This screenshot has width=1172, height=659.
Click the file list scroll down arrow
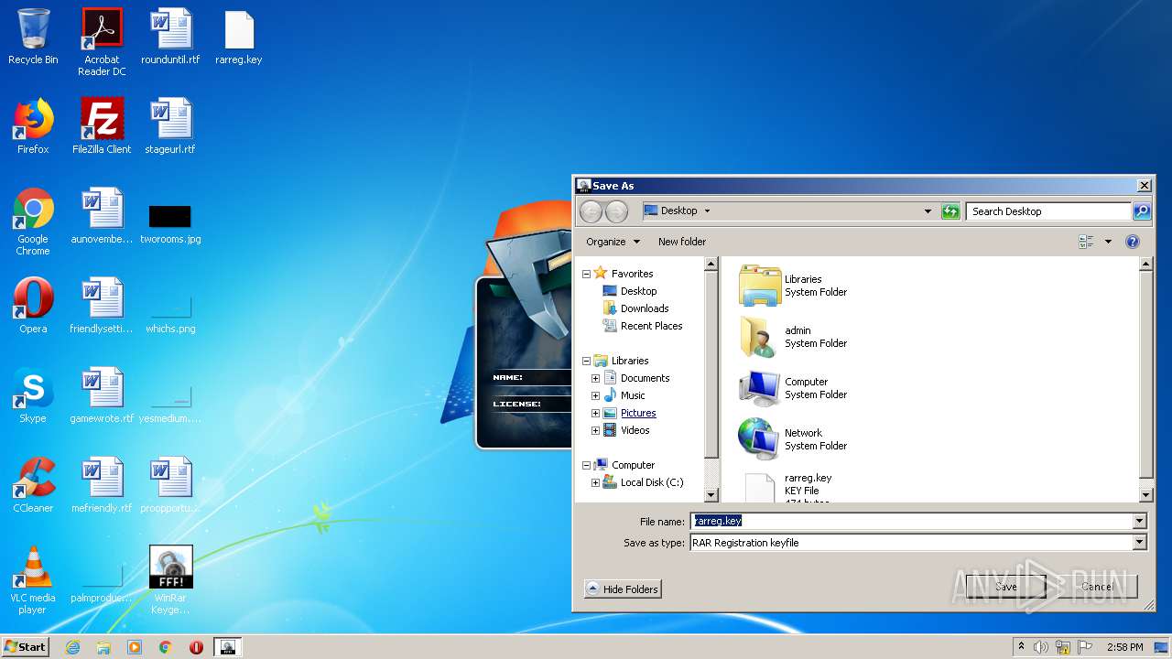(x=1145, y=495)
